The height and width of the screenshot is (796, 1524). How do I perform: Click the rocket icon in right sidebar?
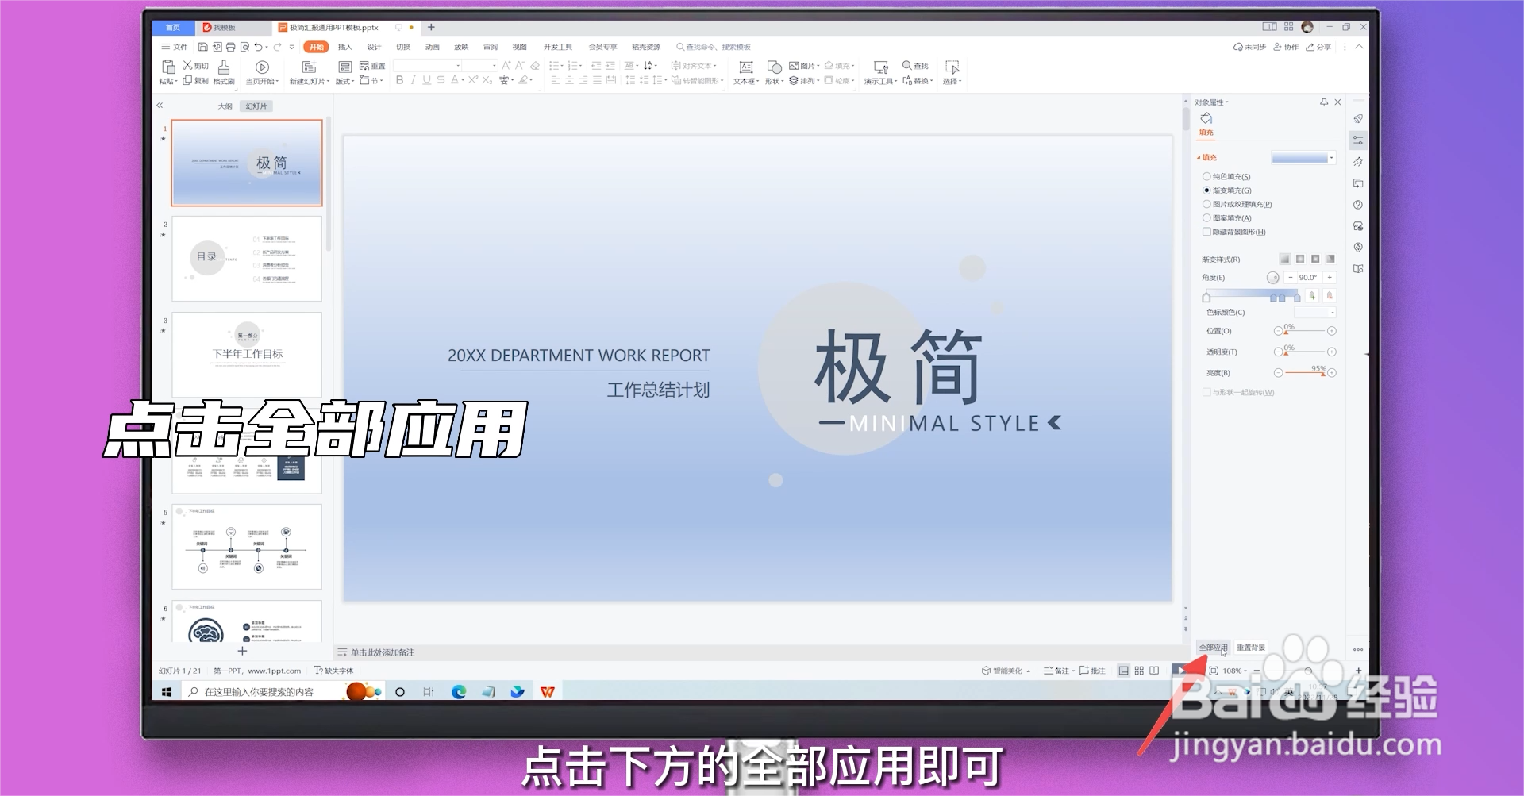[x=1358, y=119]
